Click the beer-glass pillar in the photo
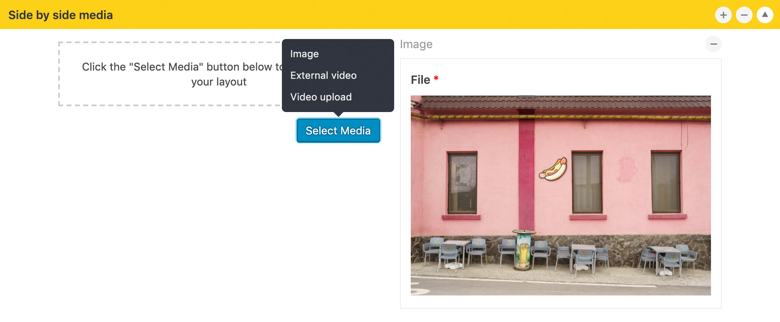 coord(523,250)
